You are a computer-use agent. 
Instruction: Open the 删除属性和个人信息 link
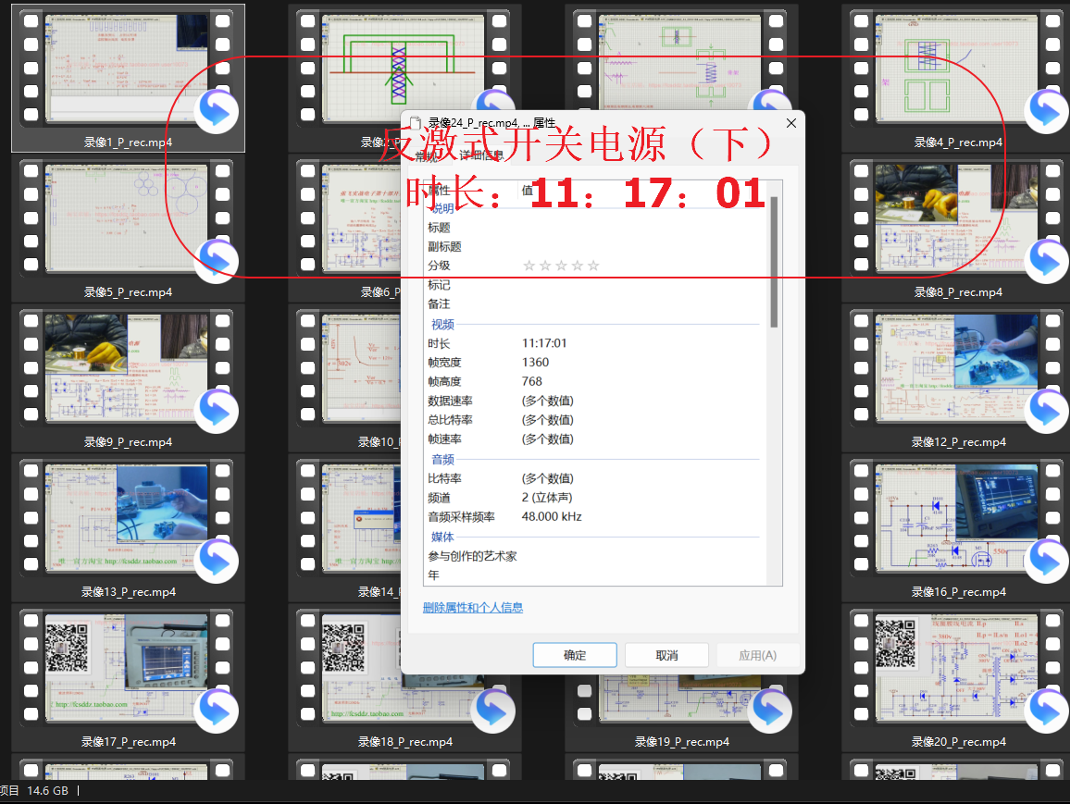point(473,607)
